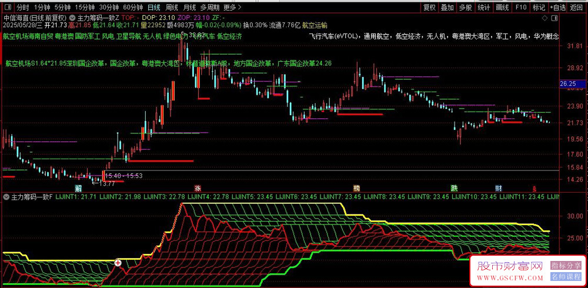Click the 叠加 overlay button
Viewport: 588px width, 288px height.
pyautogui.click(x=447, y=7)
